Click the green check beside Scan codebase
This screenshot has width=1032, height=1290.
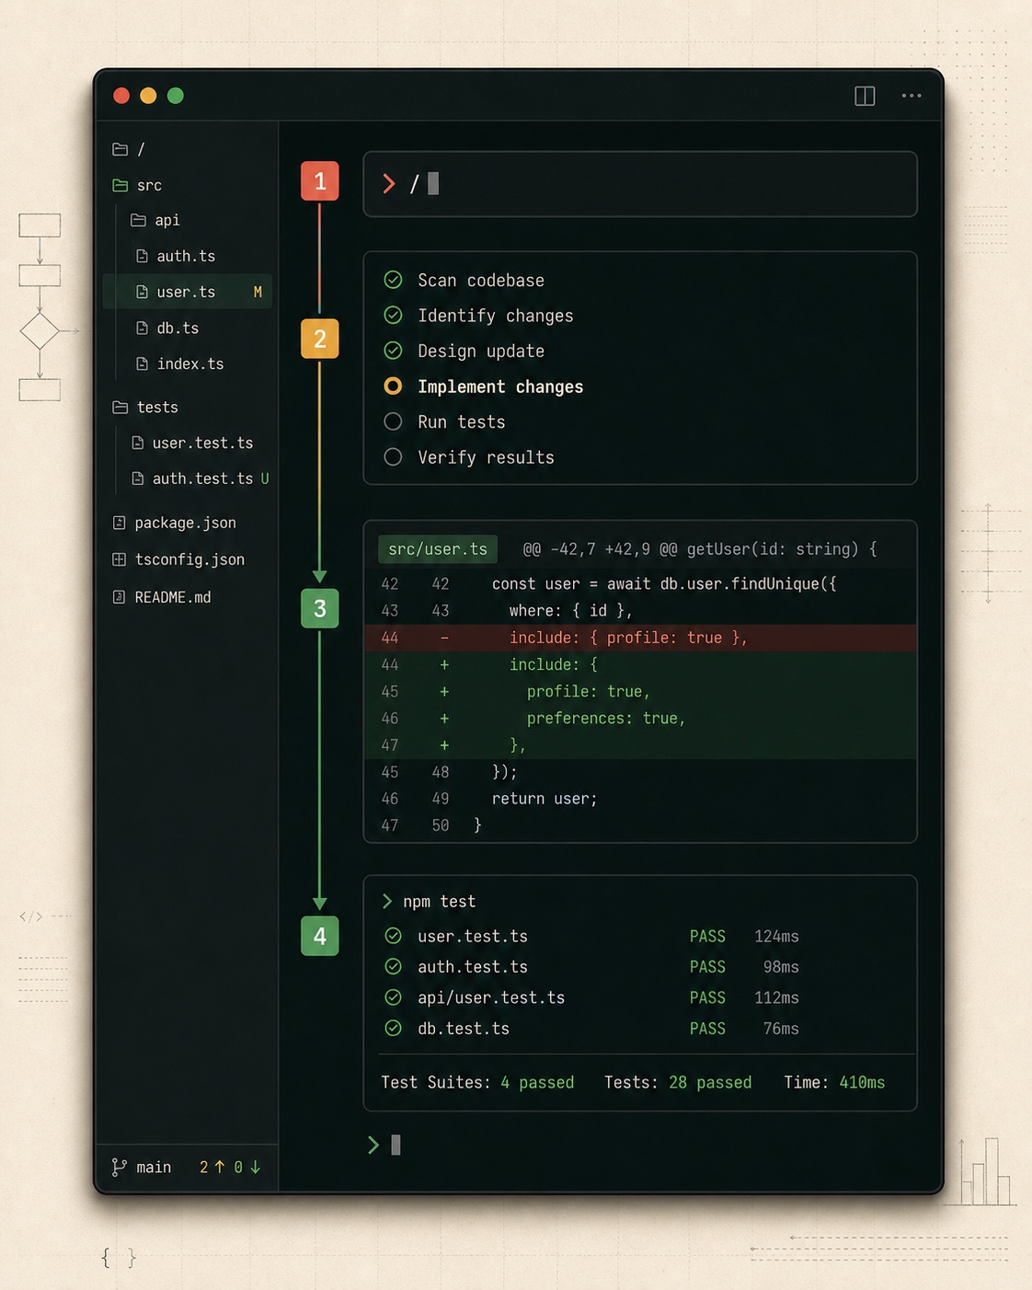pos(393,280)
